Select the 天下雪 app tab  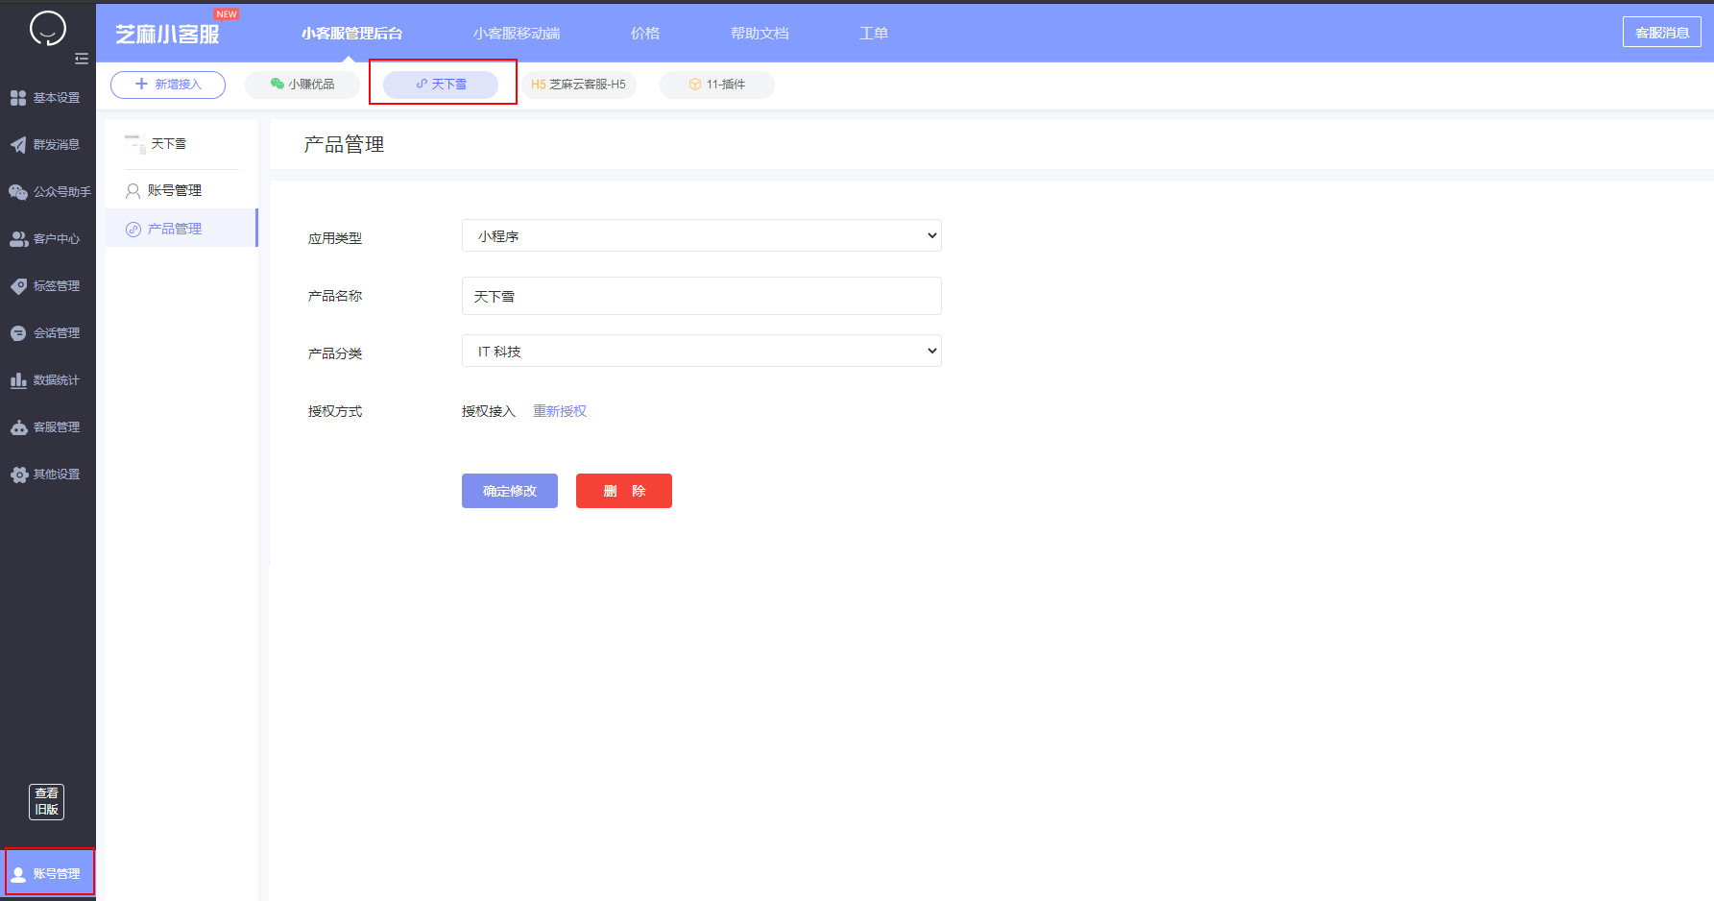tap(441, 85)
